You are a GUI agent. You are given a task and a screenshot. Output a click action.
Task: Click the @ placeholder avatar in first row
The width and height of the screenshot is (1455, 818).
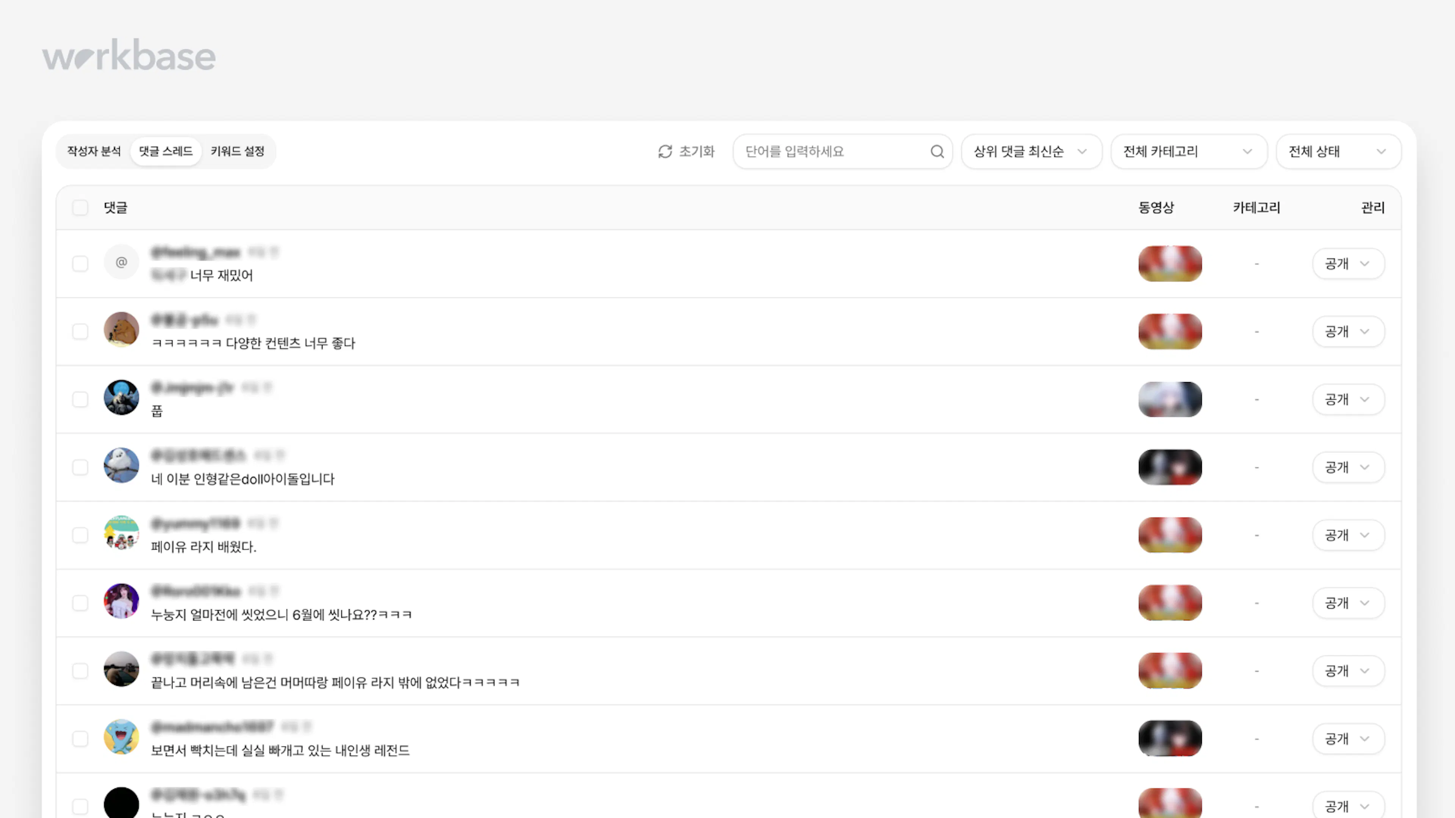(x=121, y=262)
